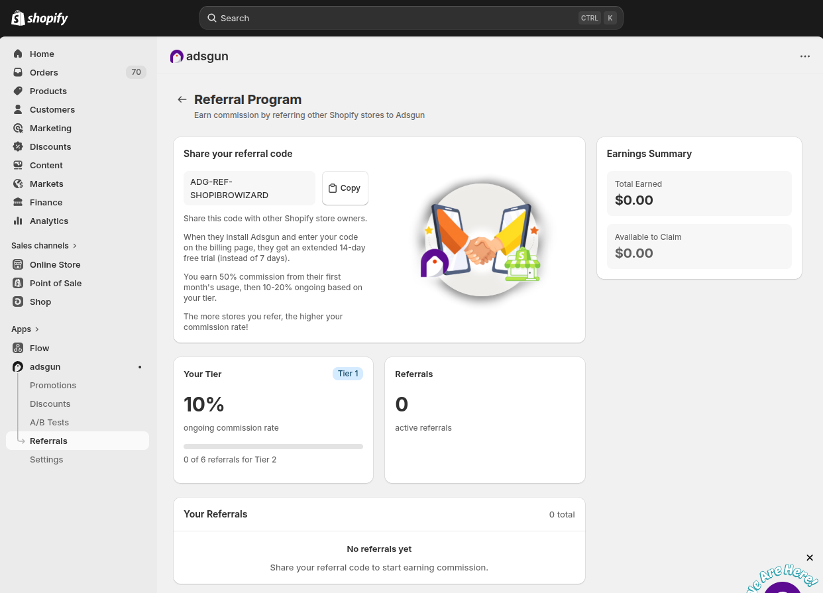This screenshot has width=823, height=593.
Task: Open Analytics bar chart icon
Action: coord(18,221)
